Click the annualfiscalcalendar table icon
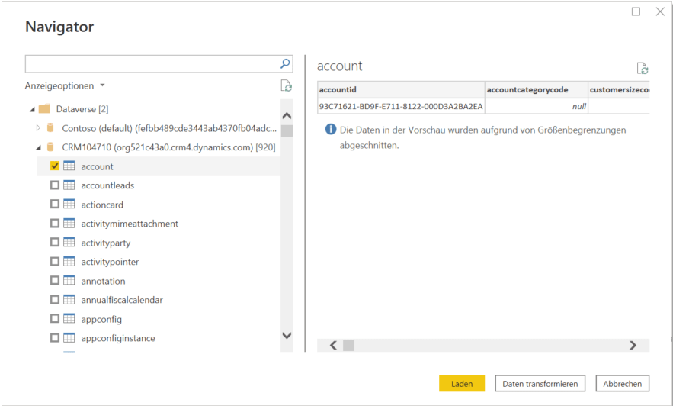Viewport: 673px width, 406px height. pyautogui.click(x=69, y=299)
